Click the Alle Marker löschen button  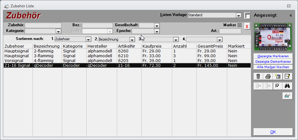tap(273, 67)
